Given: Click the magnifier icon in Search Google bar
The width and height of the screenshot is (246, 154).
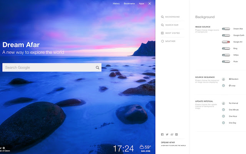Looking at the screenshot, I should [x=97, y=68].
